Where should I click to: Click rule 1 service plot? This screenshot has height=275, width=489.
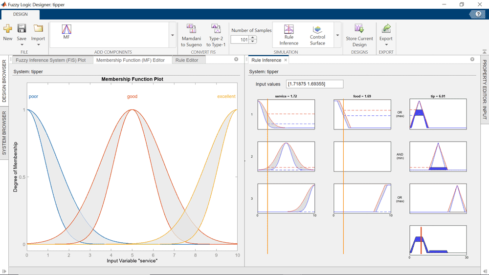point(286,114)
